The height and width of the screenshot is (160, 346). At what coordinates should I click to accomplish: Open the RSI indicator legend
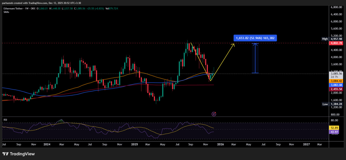pyautogui.click(x=5, y=119)
